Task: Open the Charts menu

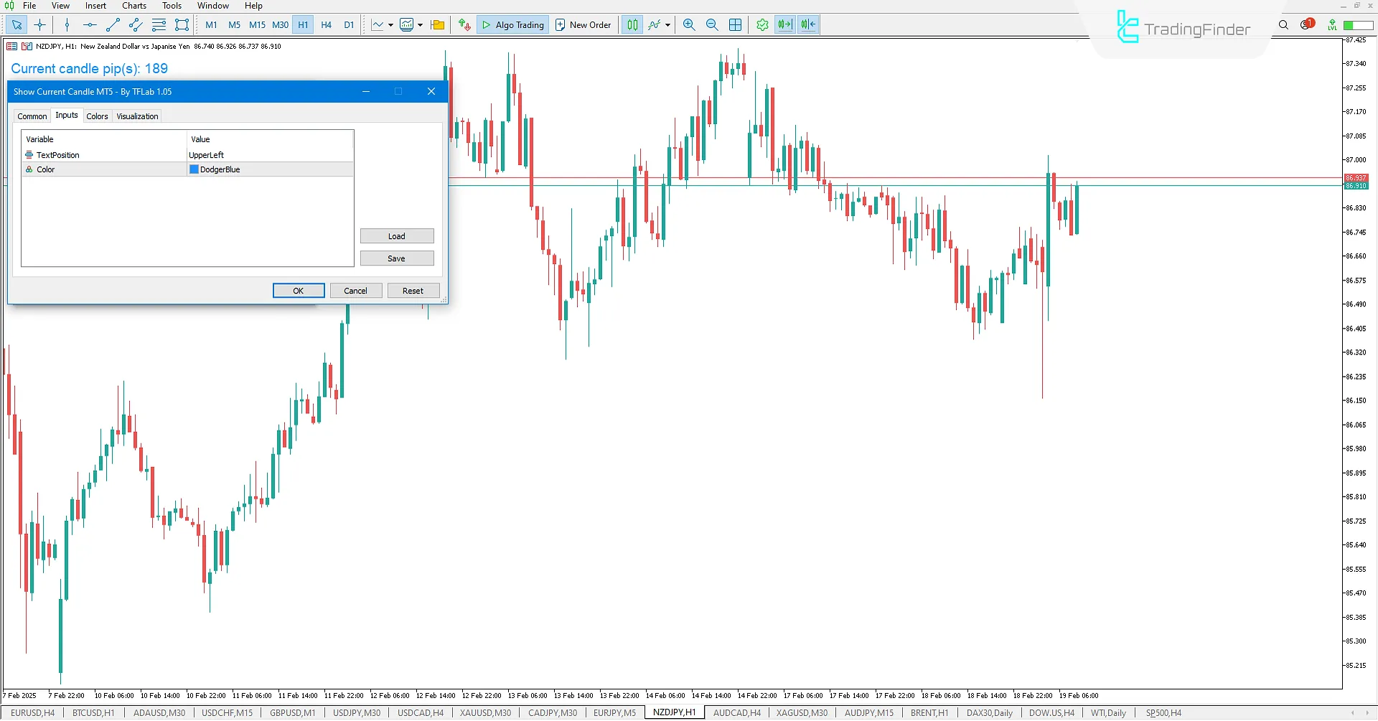Action: click(x=133, y=5)
